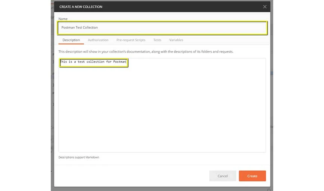Screen dimensions: 324x191
Task: Click inside the description text area
Action: click(162, 105)
